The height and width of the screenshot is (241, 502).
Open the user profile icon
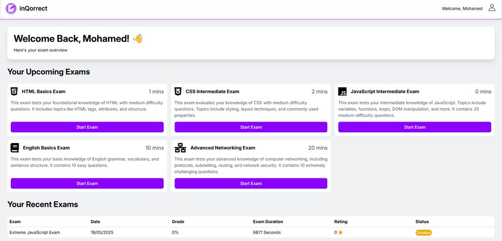point(492,8)
